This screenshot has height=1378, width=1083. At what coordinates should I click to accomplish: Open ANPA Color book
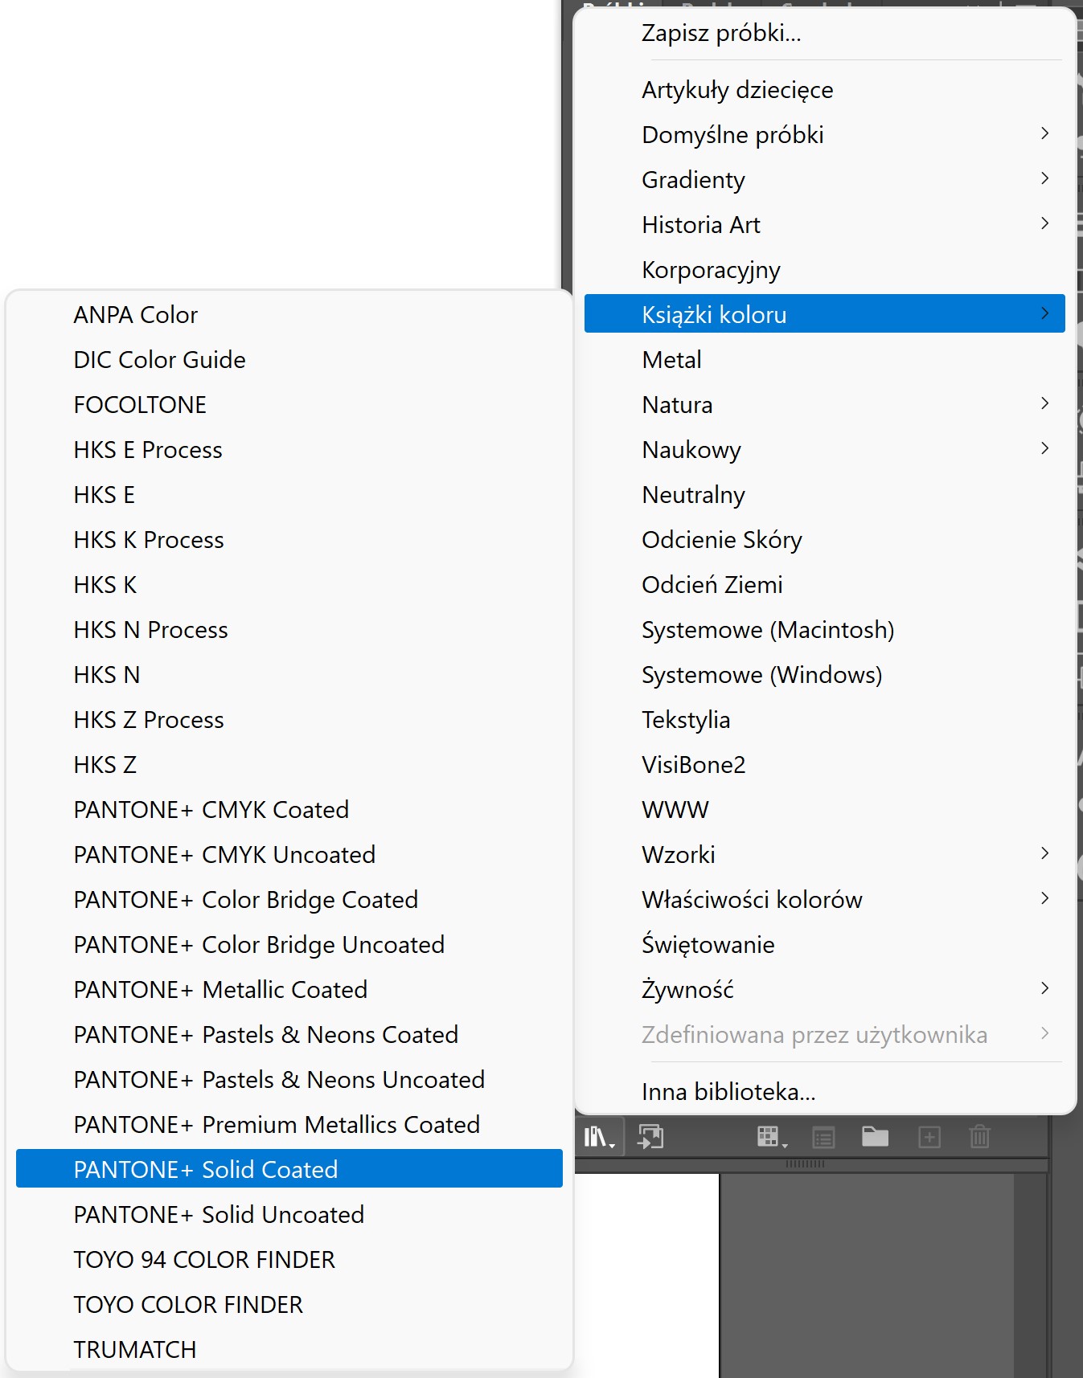click(289, 315)
